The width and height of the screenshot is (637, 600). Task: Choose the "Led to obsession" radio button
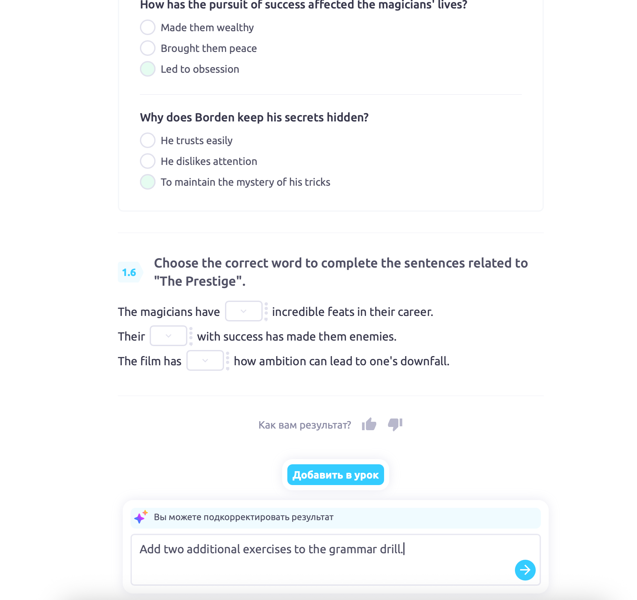pyautogui.click(x=148, y=69)
